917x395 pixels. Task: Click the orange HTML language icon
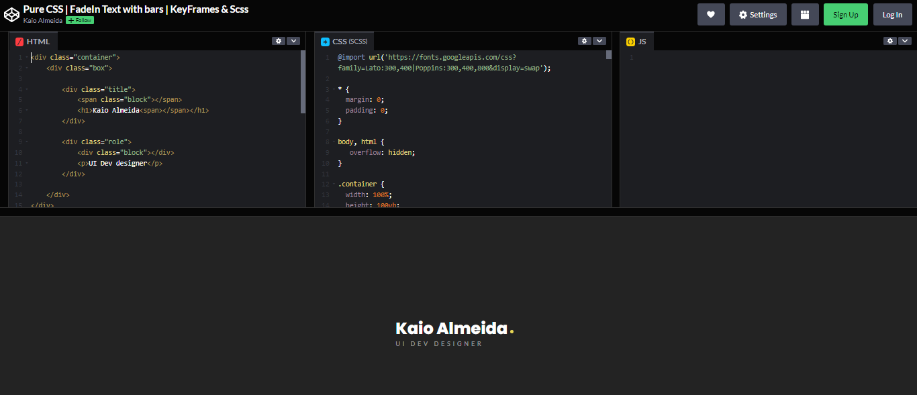[x=19, y=41]
